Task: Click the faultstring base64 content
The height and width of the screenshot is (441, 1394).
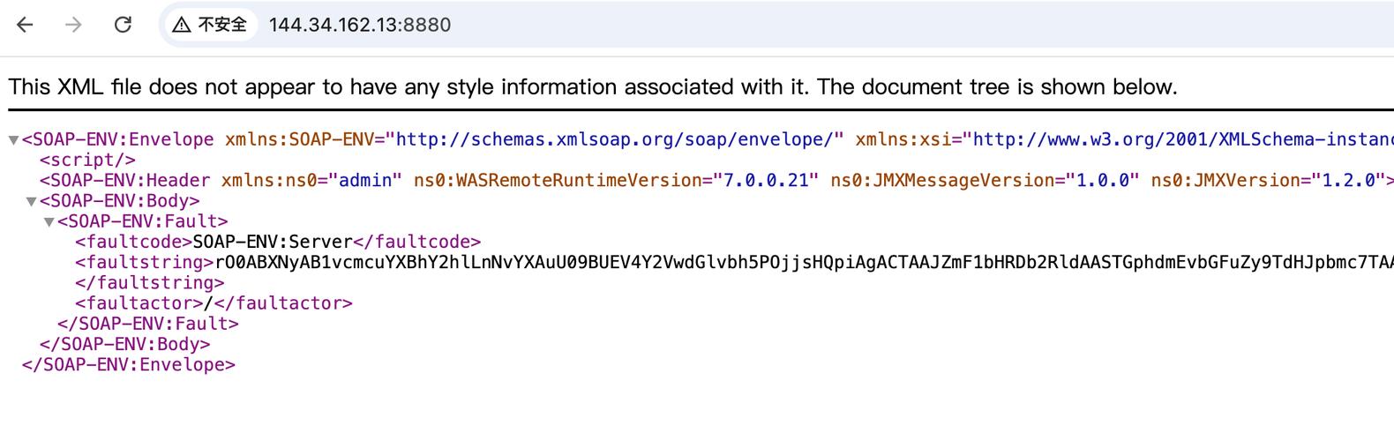Action: (x=805, y=262)
